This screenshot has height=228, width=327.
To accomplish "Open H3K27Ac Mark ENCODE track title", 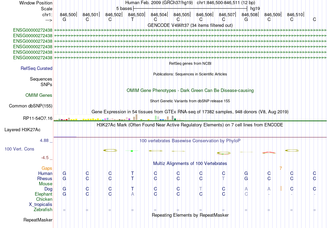I will pos(190,125).
